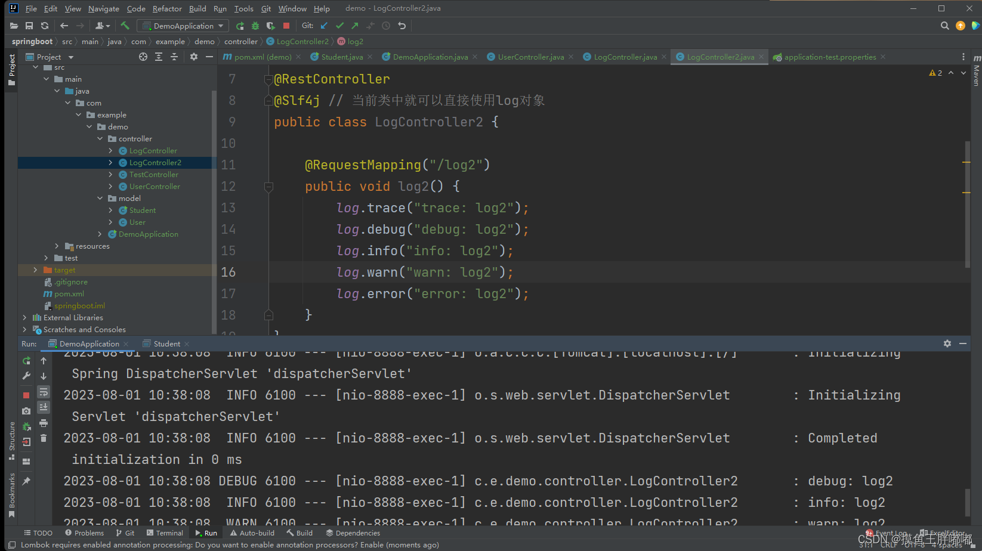Expand External Libraries node
The width and height of the screenshot is (982, 551).
(24, 318)
